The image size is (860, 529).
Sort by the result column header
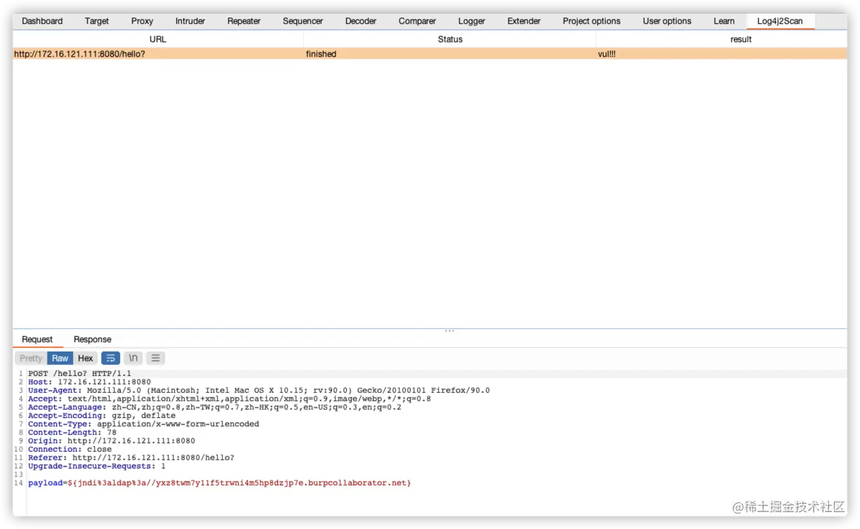point(741,39)
